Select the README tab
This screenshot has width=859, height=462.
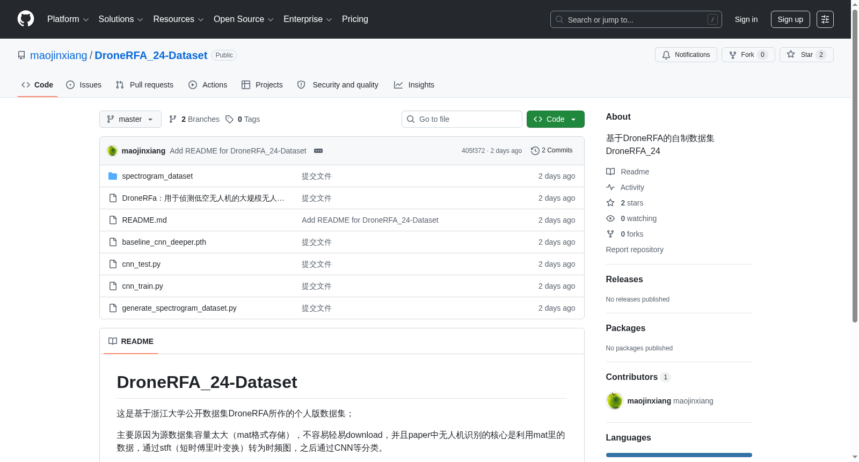(x=131, y=341)
